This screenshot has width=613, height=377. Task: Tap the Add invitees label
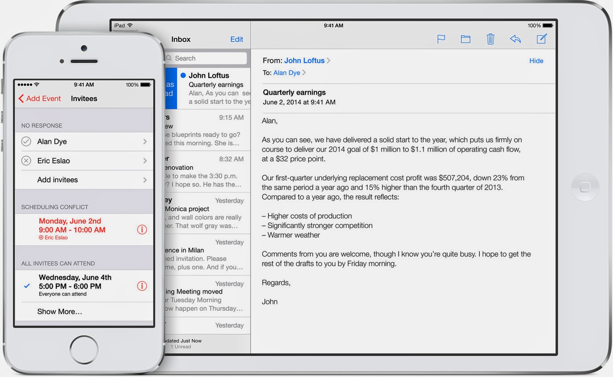tap(57, 180)
